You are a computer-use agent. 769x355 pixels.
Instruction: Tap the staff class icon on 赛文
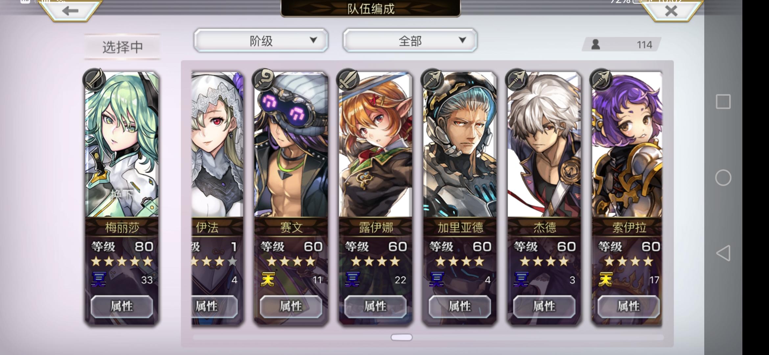(263, 80)
